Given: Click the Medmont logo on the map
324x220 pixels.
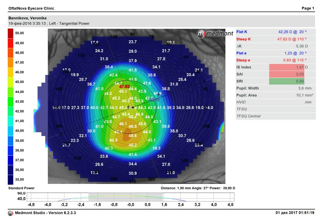Looking at the screenshot, I should (x=215, y=34).
